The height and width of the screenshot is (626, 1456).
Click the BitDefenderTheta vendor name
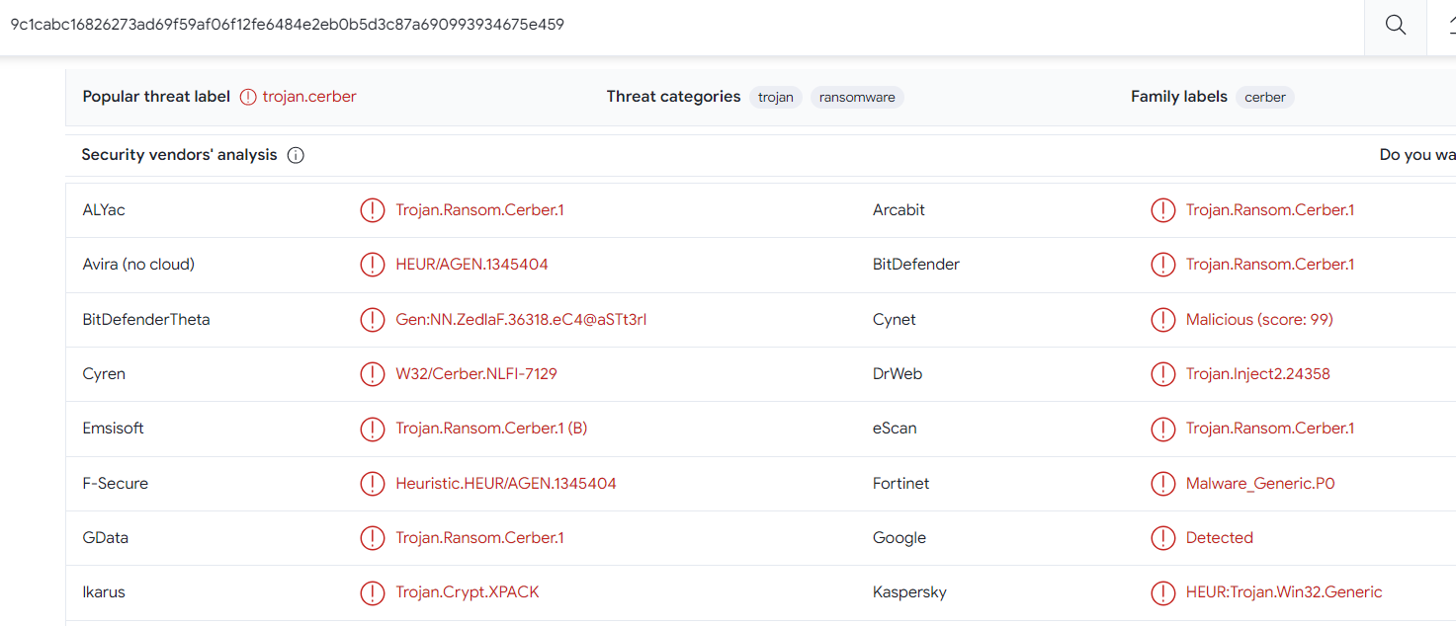point(146,320)
